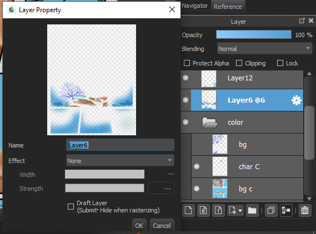Click the bg layer thumbnail
The image size is (316, 234).
coord(220,144)
